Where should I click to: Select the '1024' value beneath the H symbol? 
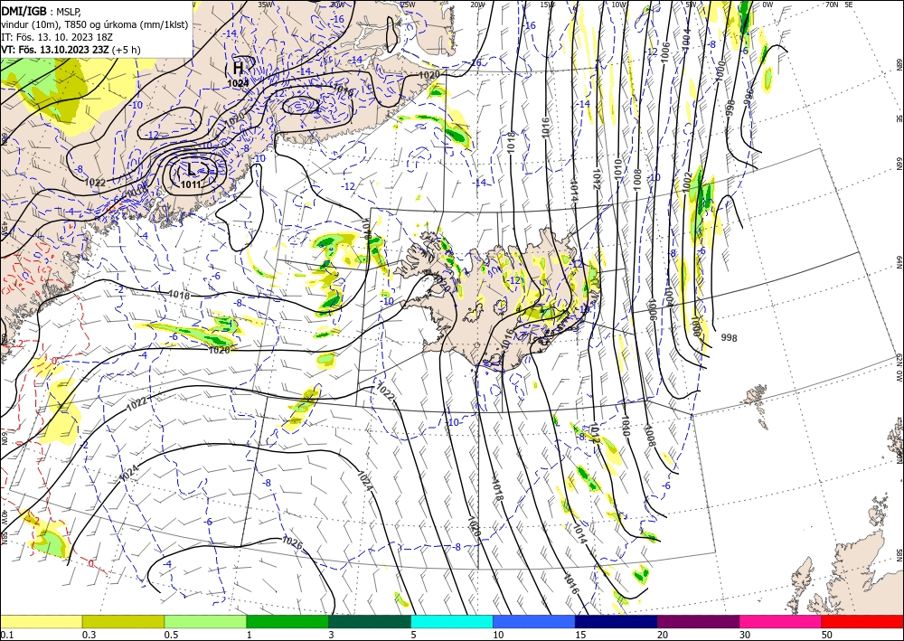point(238,83)
